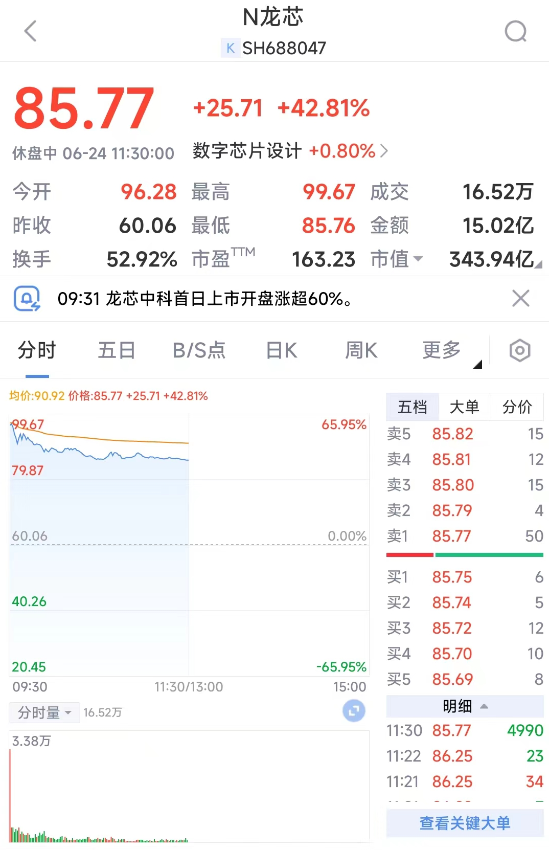Select the 卖3 row at 85.80
The width and height of the screenshot is (549, 850).
tap(465, 485)
